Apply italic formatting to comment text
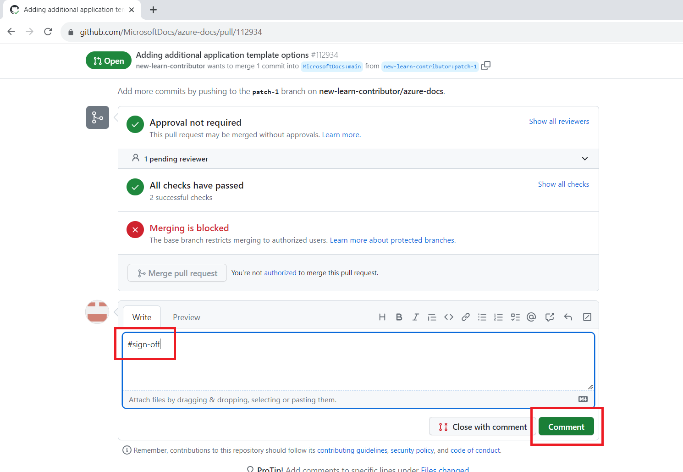The width and height of the screenshot is (683, 472). (x=415, y=317)
